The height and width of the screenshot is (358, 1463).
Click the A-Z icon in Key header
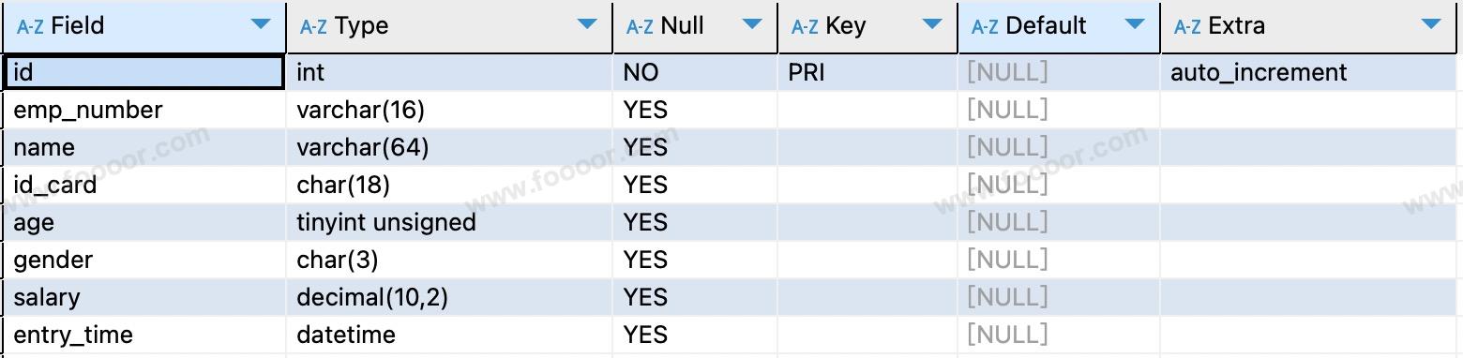pos(805,26)
